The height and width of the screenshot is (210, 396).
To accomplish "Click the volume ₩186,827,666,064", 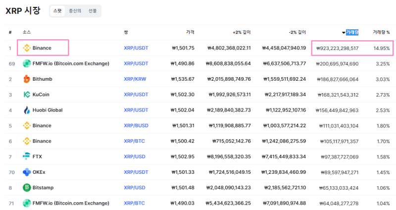I will coord(338,79).
